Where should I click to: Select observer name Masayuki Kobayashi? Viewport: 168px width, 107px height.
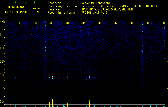pyautogui.click(x=96, y=3)
